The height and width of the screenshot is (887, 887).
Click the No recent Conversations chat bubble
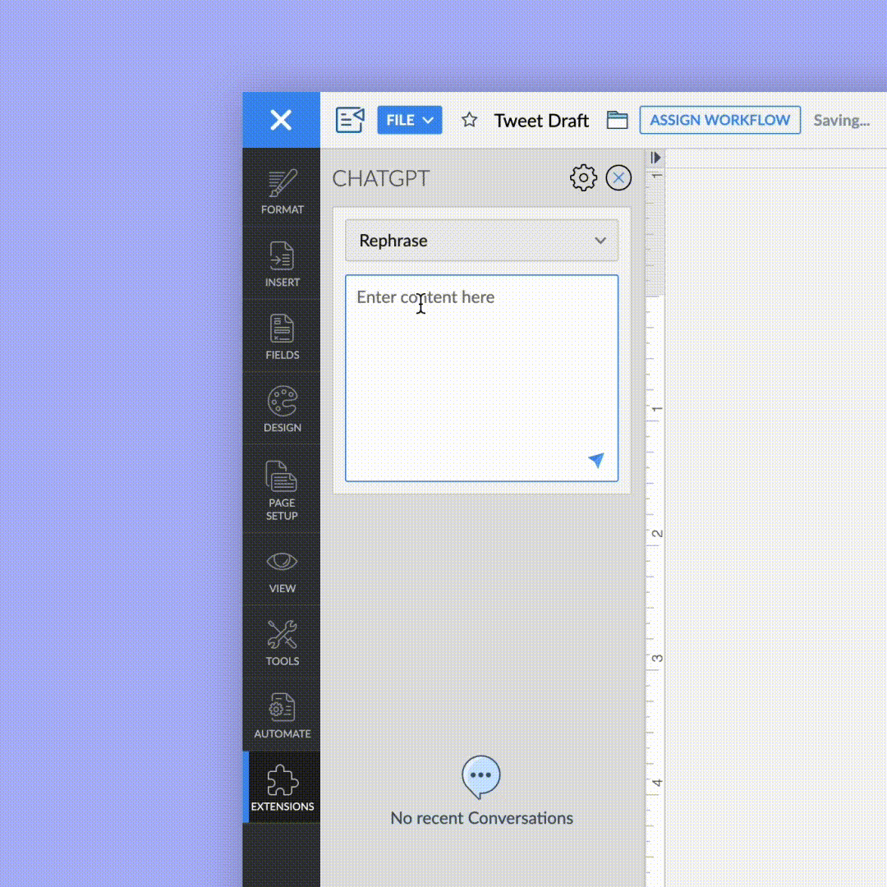[x=480, y=776]
